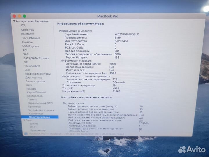Screen dimensions: 209x157
Task: Select Fibre Channel in sidebar
Action: (x=31, y=38)
